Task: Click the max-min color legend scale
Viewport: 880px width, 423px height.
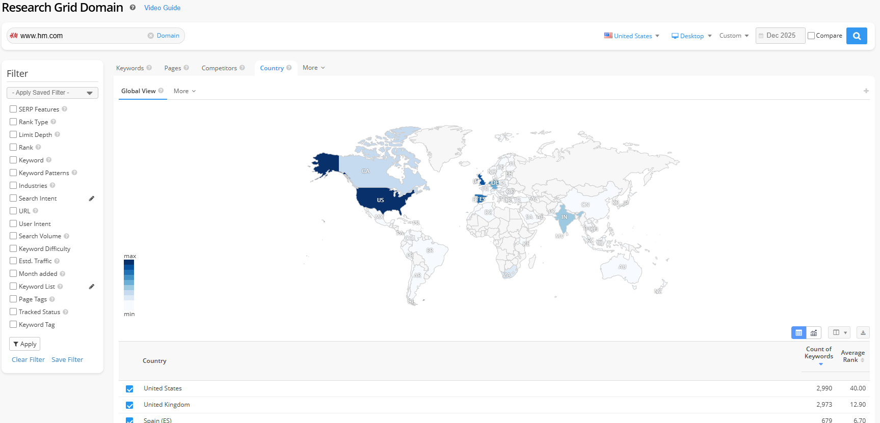Action: click(x=129, y=285)
